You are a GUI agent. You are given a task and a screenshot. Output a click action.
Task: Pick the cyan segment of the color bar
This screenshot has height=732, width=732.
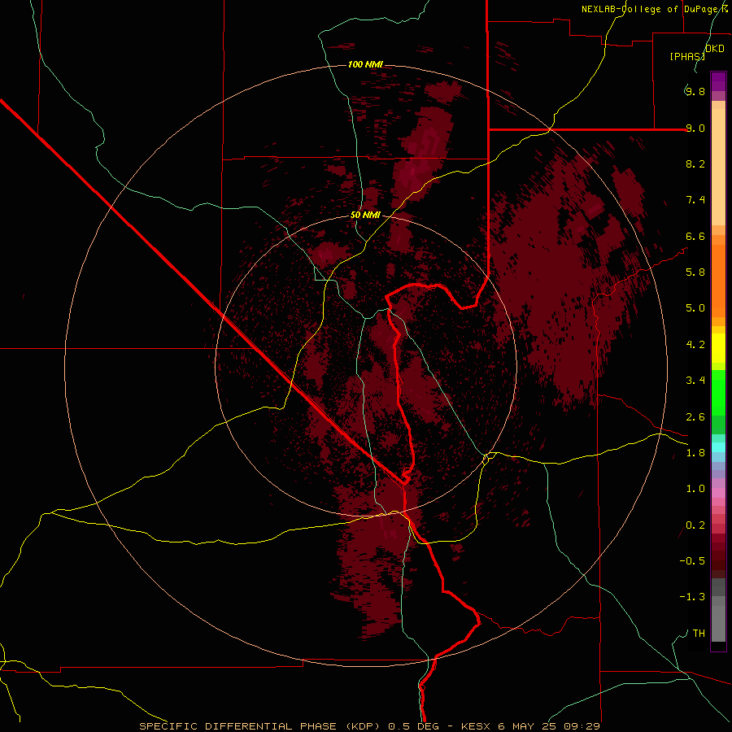click(x=718, y=447)
